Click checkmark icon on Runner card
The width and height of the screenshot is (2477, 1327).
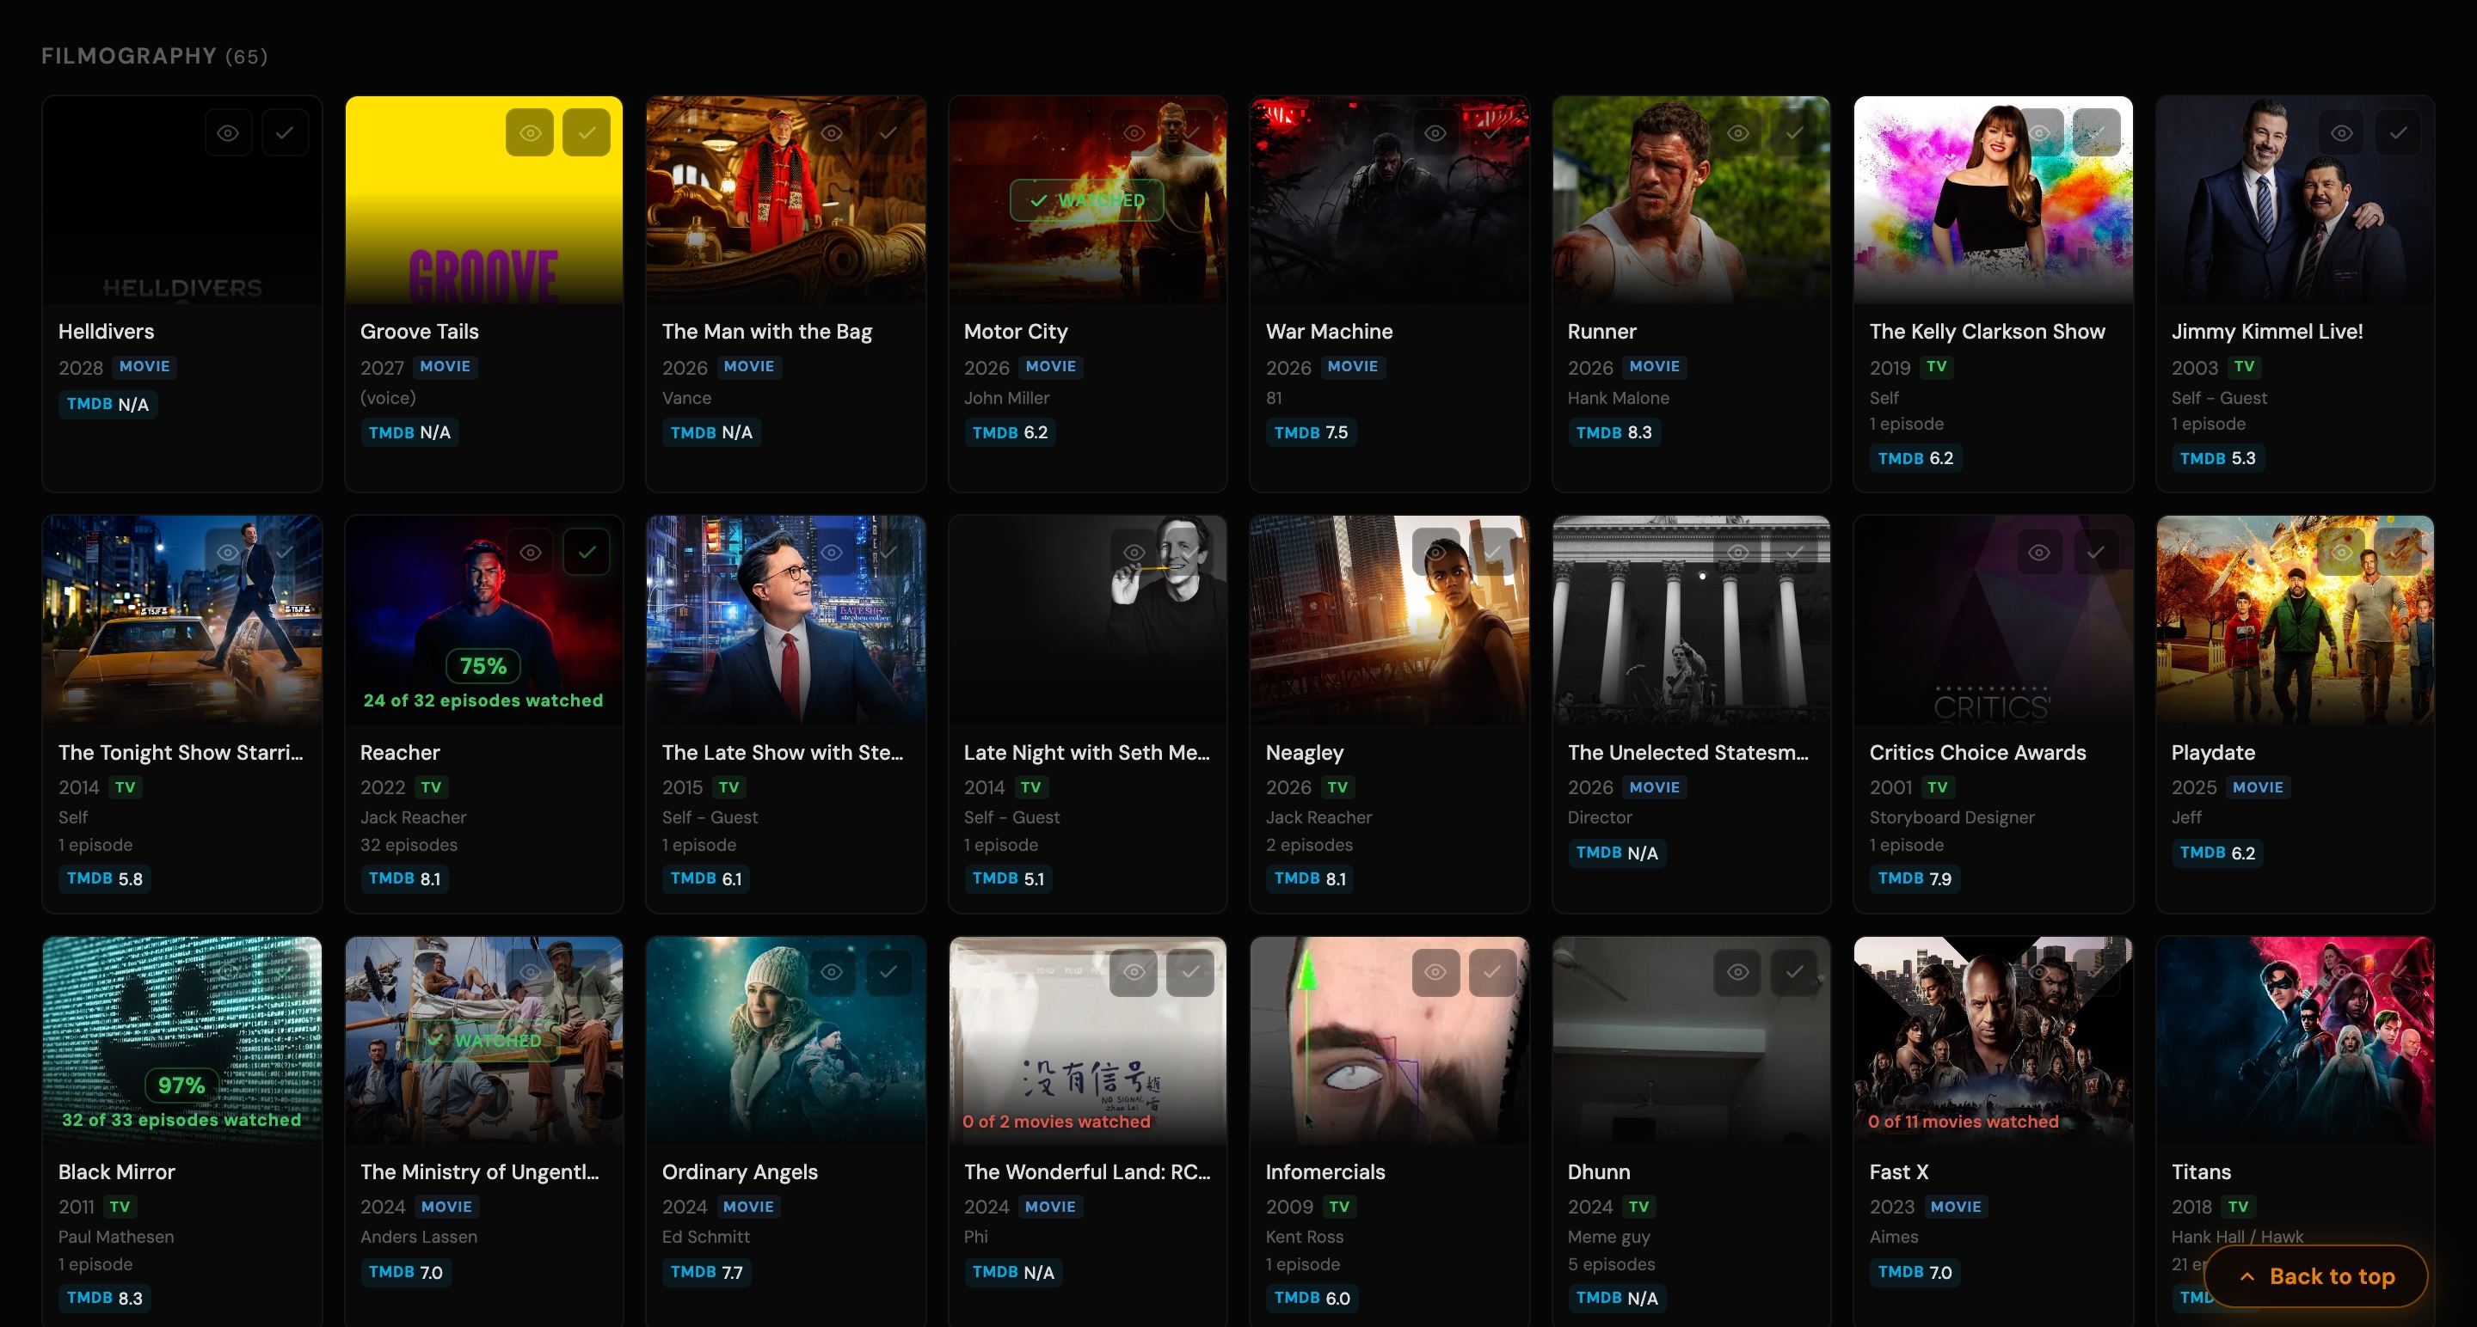pyautogui.click(x=1794, y=132)
